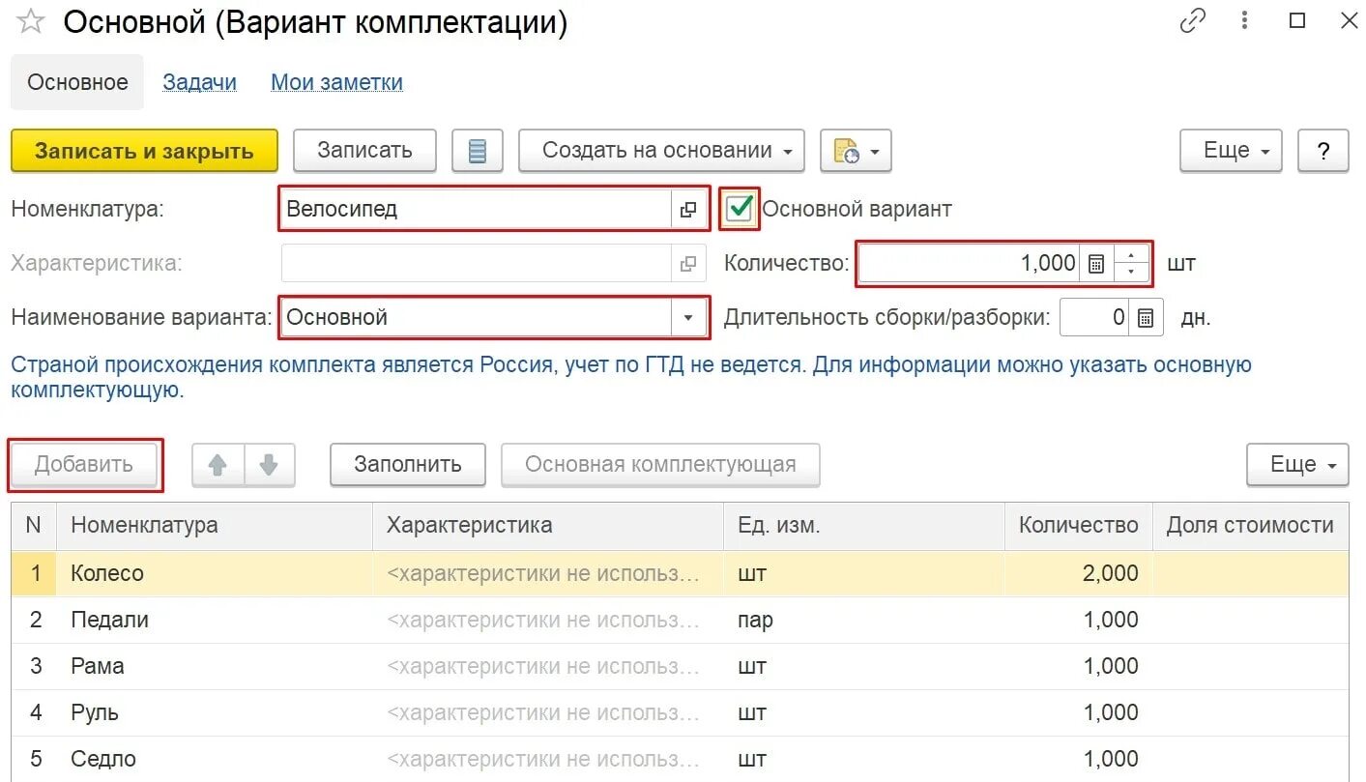
Task: Open the three-dot window menu
Action: 1246,21
